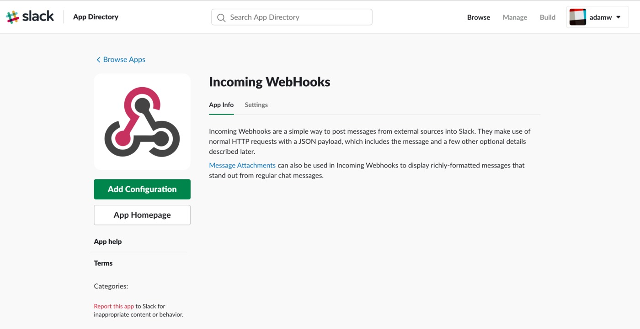This screenshot has width=640, height=329.
Task: Click the Report this app link
Action: (x=114, y=306)
